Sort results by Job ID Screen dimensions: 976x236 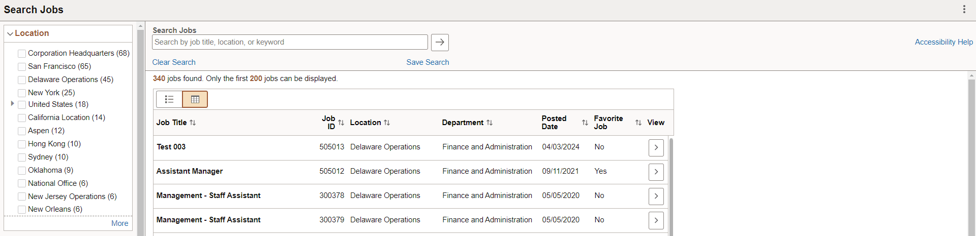point(341,123)
